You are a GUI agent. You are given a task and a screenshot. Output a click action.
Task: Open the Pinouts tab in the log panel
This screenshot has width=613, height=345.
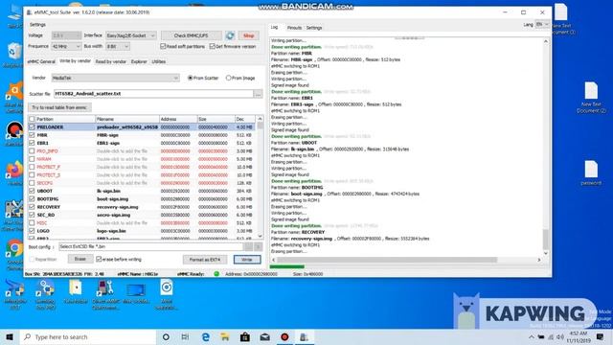(294, 28)
